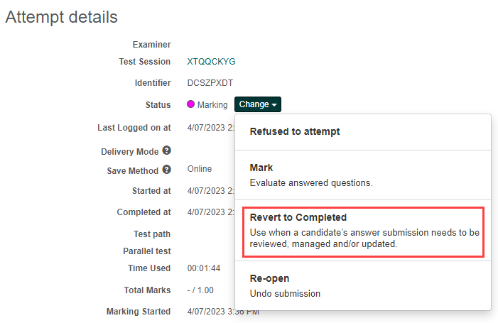Choose Re-open to undo submission
Viewport: 498px width, 323px height.
tap(285, 285)
